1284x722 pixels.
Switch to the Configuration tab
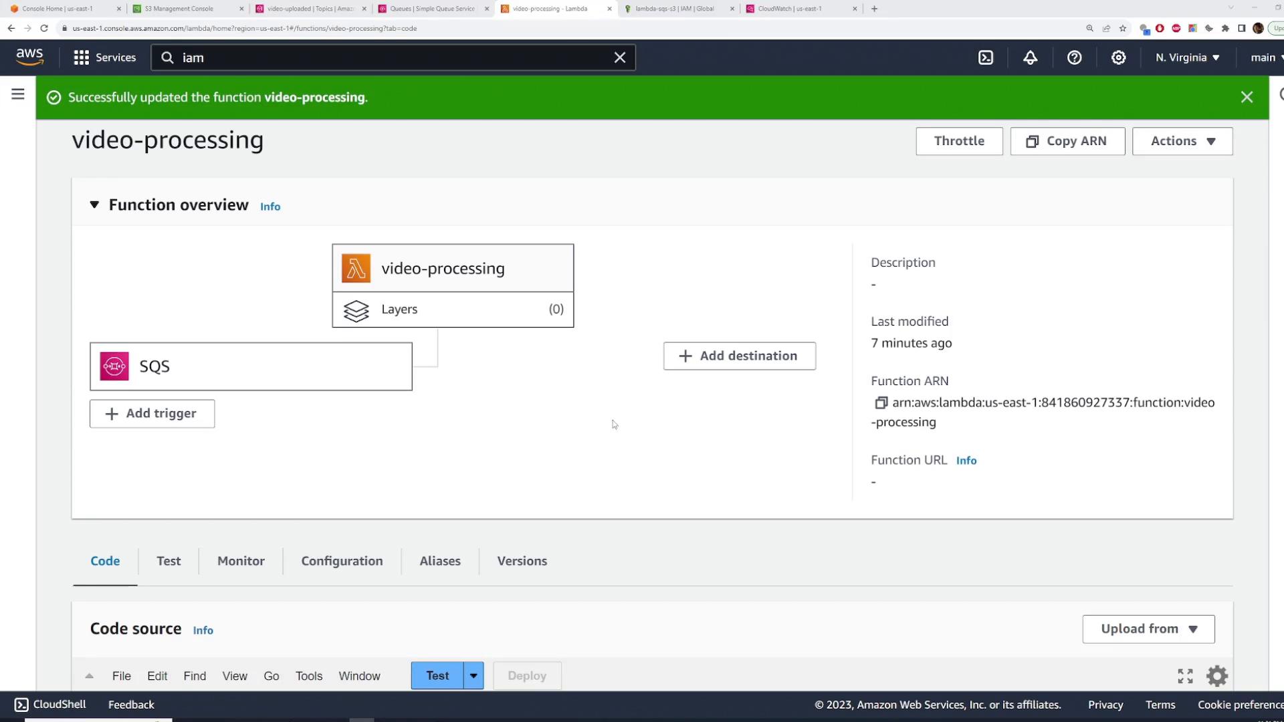342,561
